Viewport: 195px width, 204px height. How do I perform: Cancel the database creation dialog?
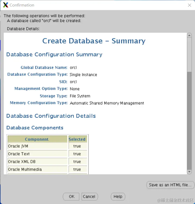coord(90,197)
